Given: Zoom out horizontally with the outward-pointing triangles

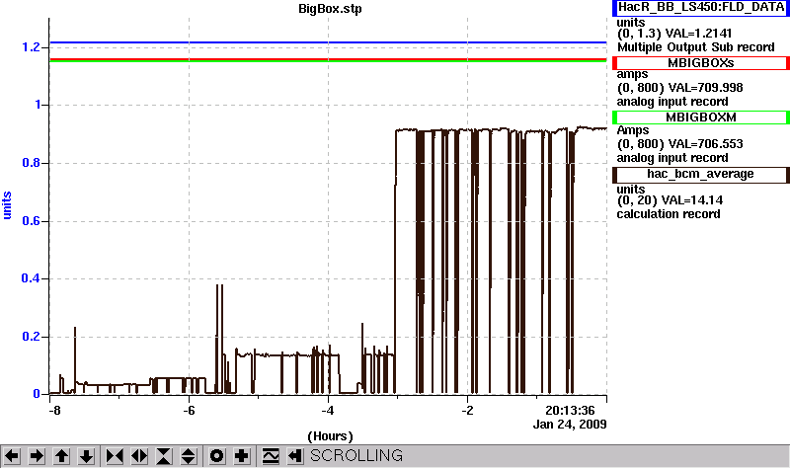Looking at the screenshot, I should (x=139, y=456).
